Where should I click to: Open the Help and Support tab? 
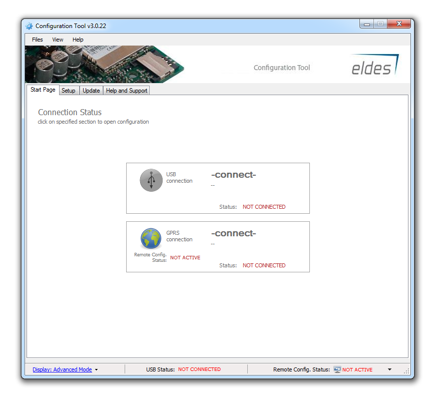[127, 91]
